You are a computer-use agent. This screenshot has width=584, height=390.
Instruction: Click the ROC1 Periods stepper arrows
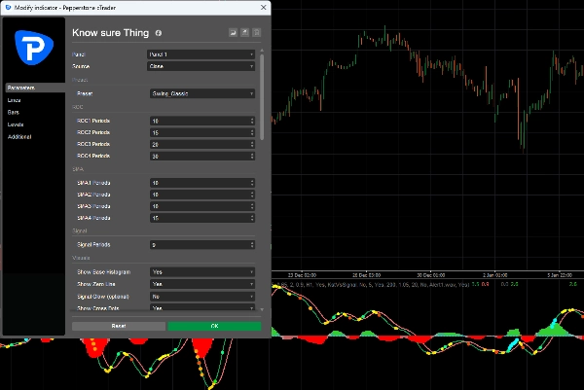pyautogui.click(x=252, y=121)
